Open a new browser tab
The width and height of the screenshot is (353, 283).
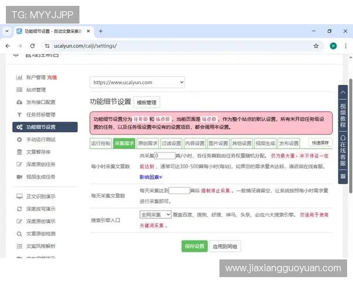click(101, 31)
